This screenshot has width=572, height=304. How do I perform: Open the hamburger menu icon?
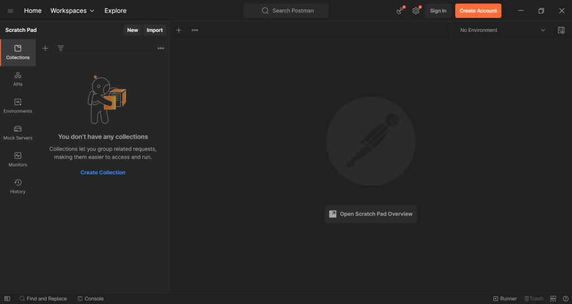click(10, 11)
